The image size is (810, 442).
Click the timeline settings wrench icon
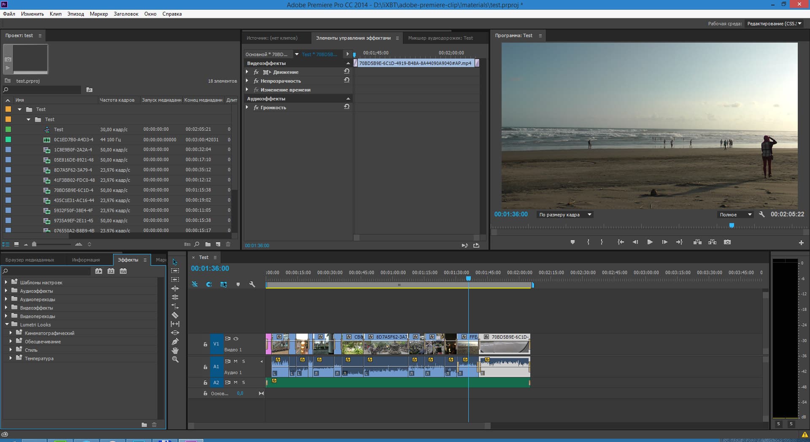point(252,284)
